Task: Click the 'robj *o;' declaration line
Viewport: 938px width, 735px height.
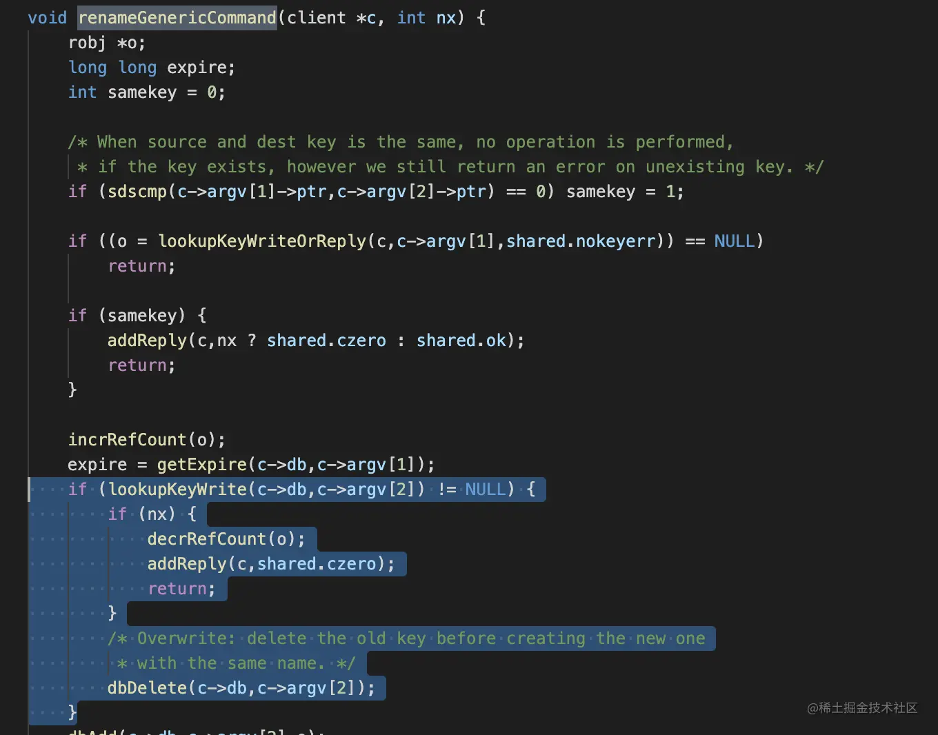Action: pos(107,43)
